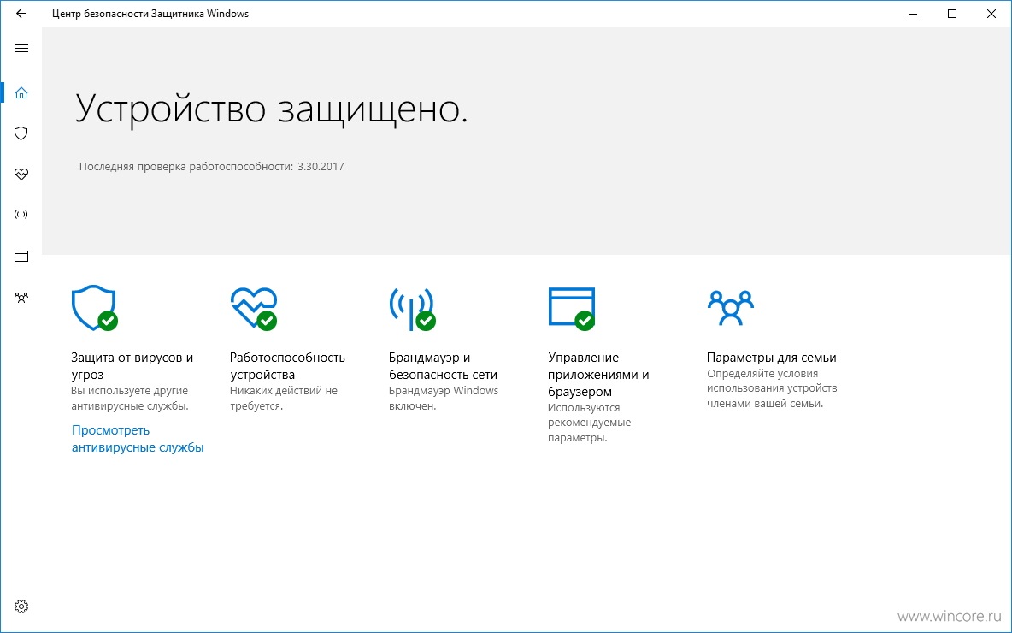
Task: Click the 'Вы используете другие антивирусные службы.' text
Action: point(130,399)
